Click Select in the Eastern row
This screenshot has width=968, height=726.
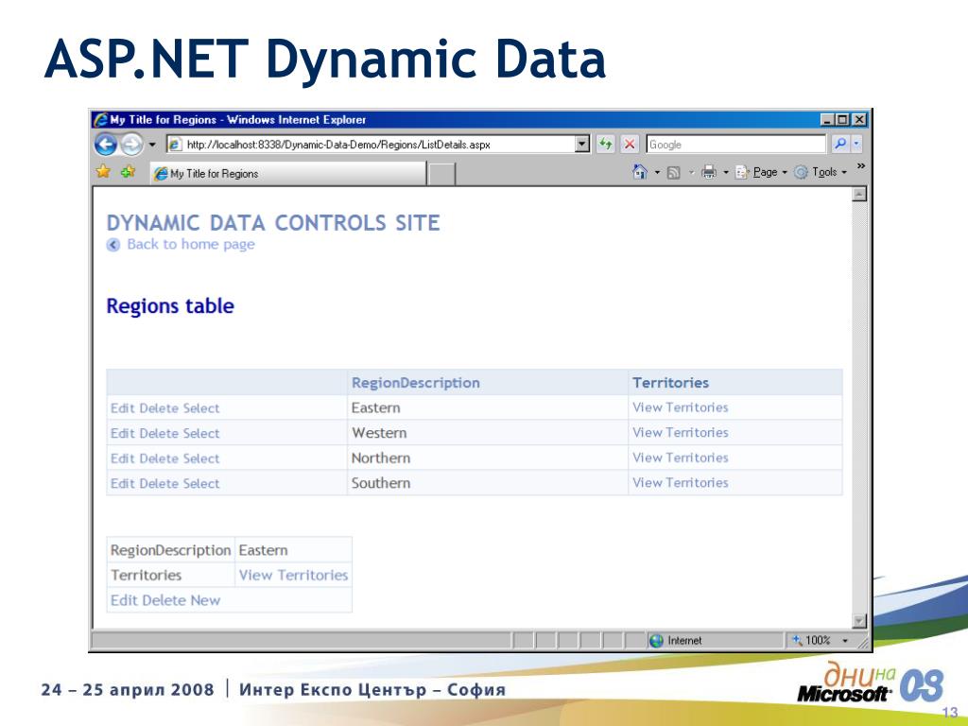click(x=201, y=408)
